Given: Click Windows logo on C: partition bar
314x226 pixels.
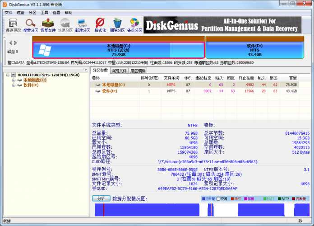Looking at the screenshot, I should coord(45,50).
